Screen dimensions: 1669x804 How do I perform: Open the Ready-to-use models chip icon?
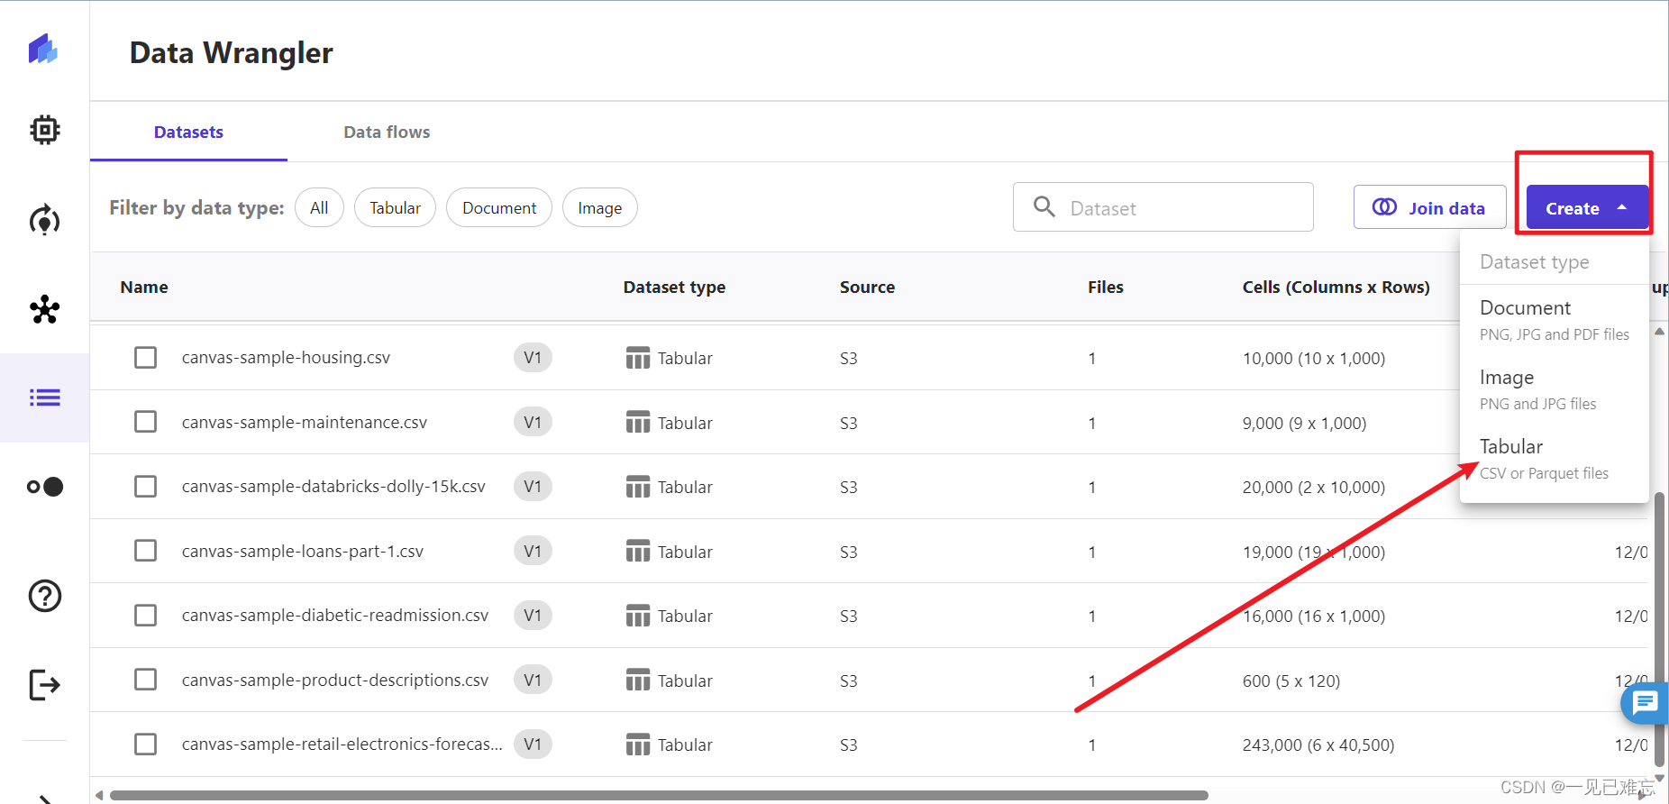tap(44, 130)
